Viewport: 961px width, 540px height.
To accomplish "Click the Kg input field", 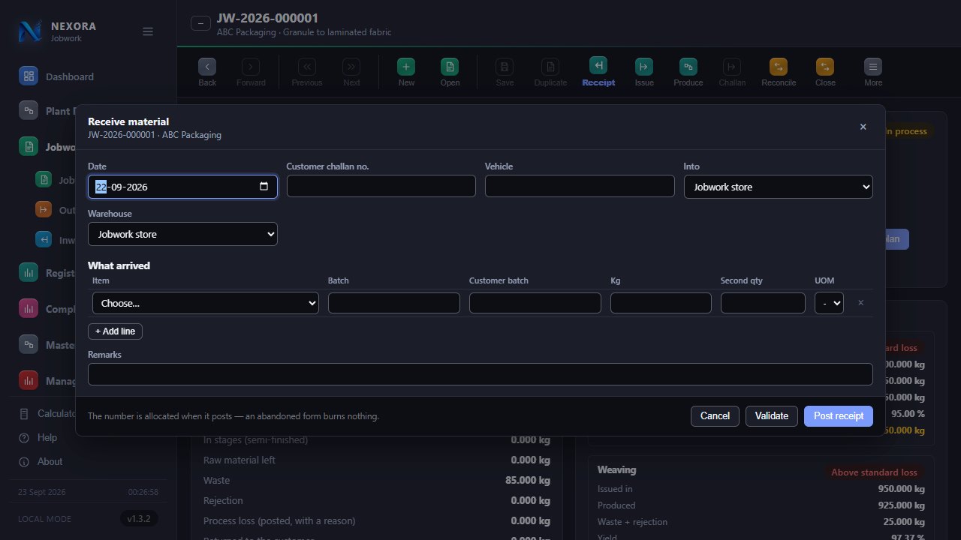I will point(661,303).
